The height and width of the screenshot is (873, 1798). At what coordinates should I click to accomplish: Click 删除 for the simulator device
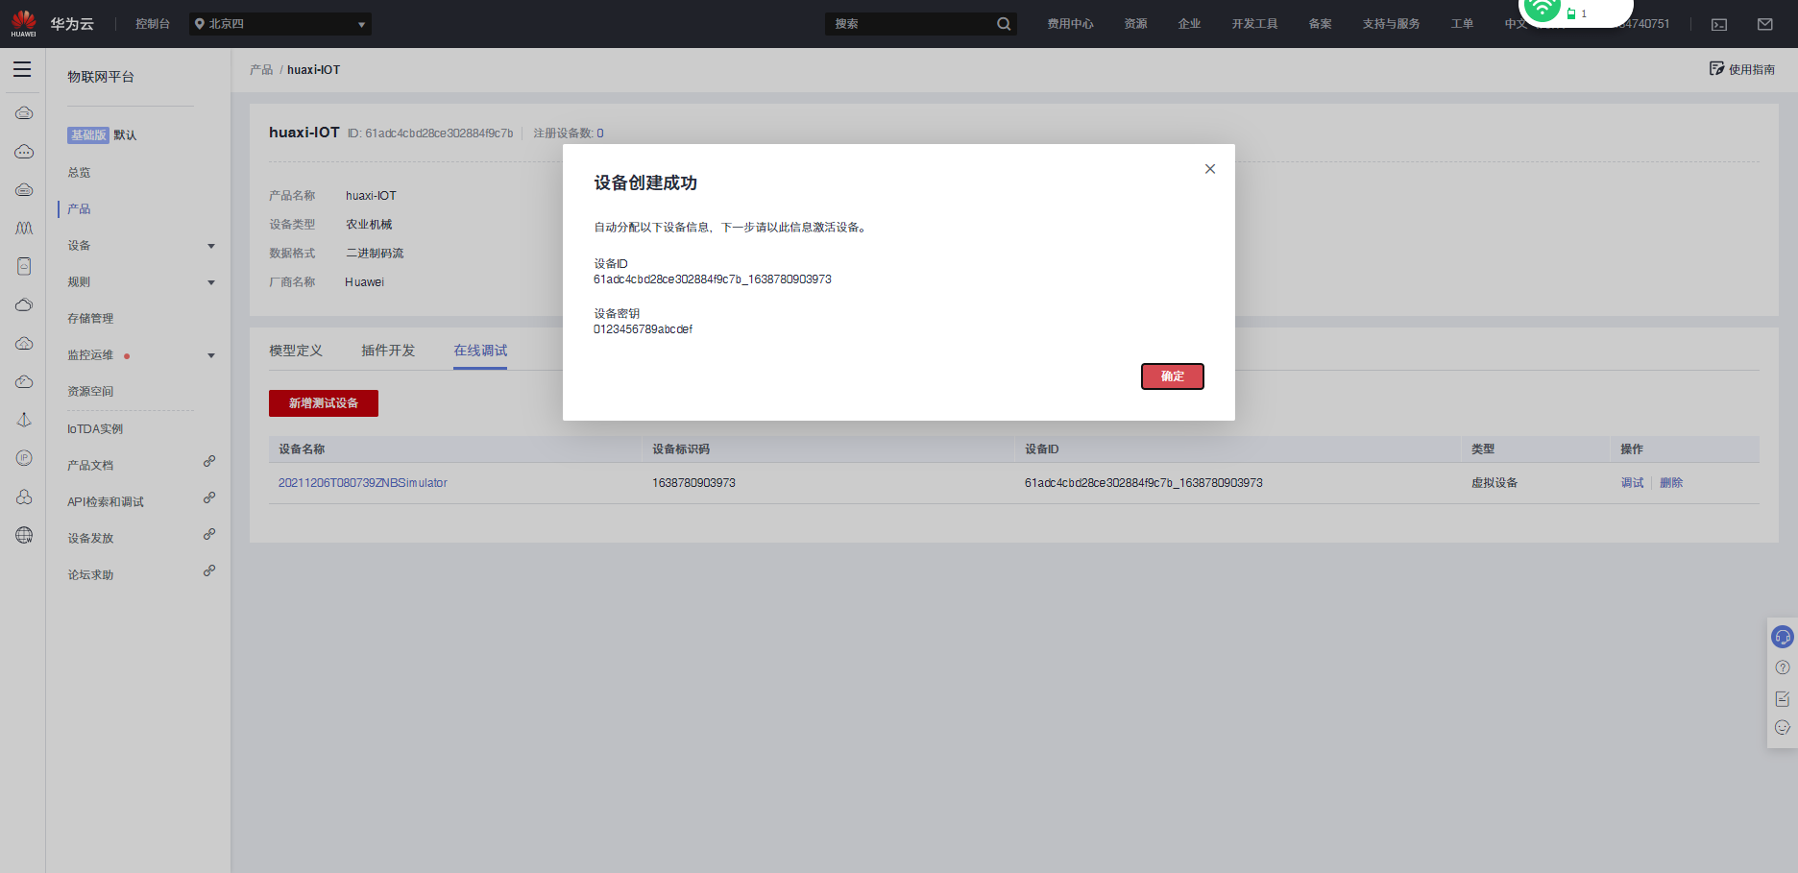click(x=1671, y=483)
